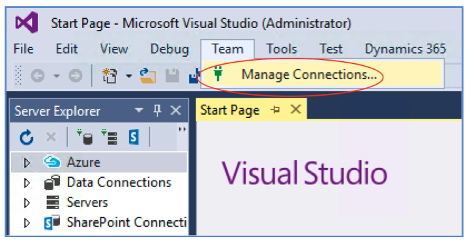Click the Navigate Forward toolbar arrow

pyautogui.click(x=76, y=76)
